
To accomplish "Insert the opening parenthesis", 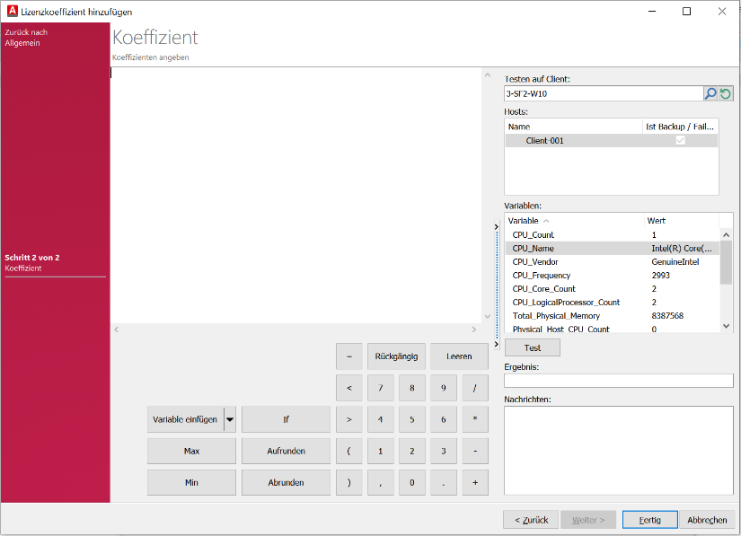I will (348, 451).
